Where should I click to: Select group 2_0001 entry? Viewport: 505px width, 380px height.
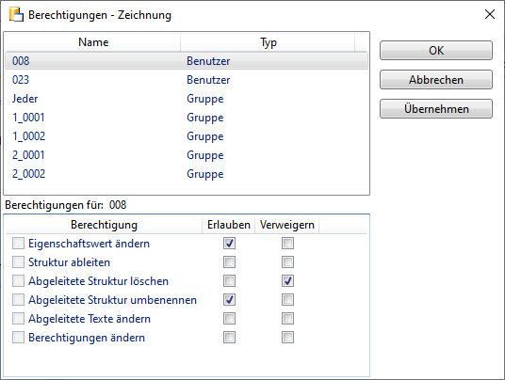pyautogui.click(x=187, y=155)
